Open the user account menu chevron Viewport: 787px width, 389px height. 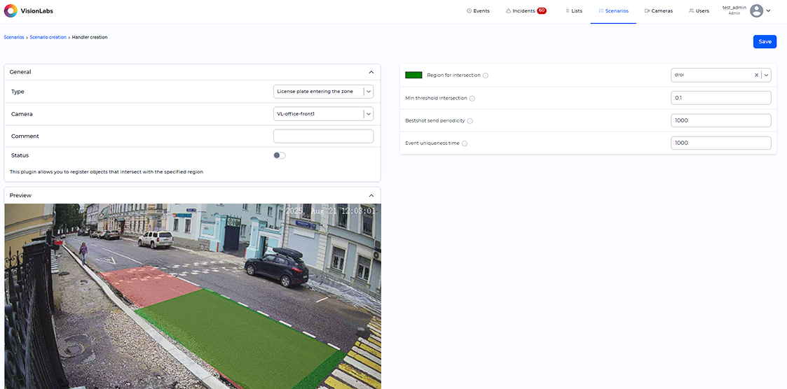(x=769, y=11)
